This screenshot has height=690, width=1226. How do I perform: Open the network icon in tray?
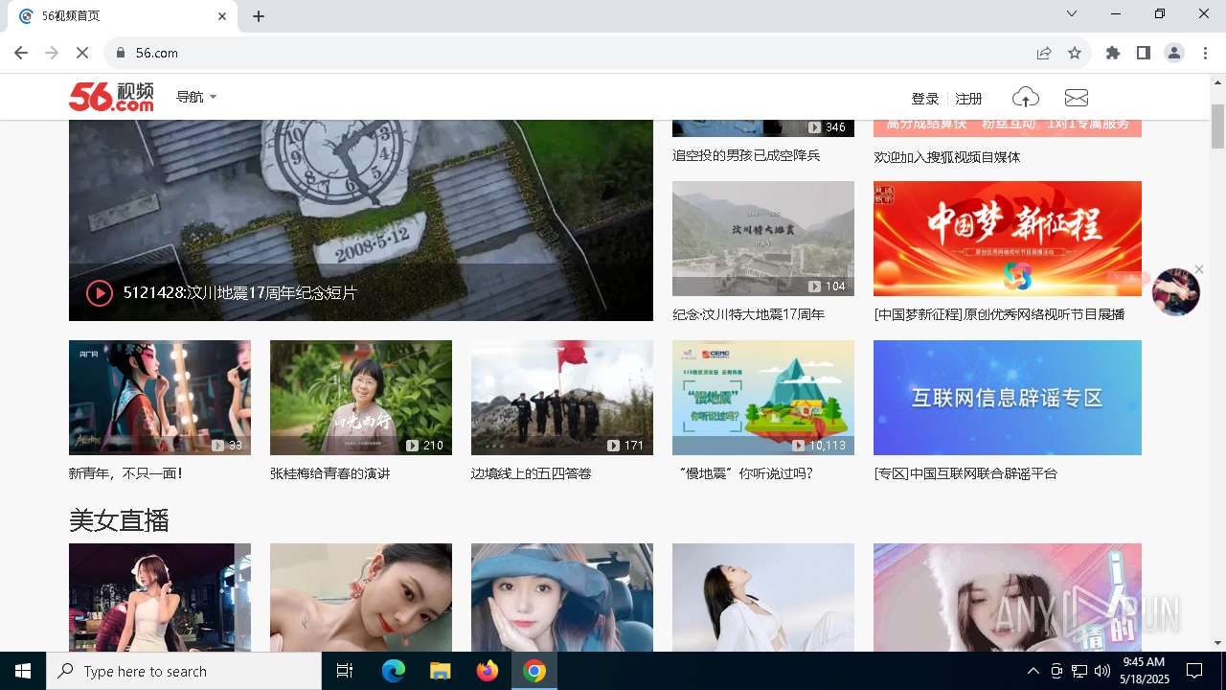(x=1079, y=671)
